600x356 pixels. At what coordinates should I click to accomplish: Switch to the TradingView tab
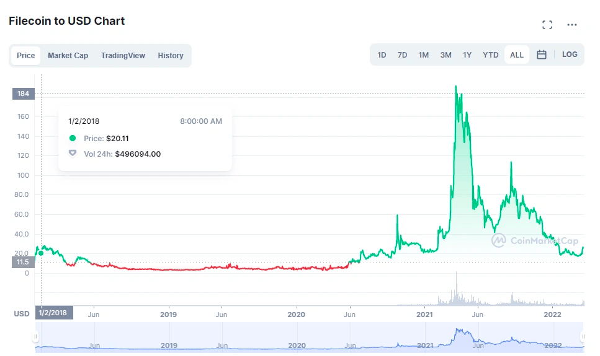[123, 56]
